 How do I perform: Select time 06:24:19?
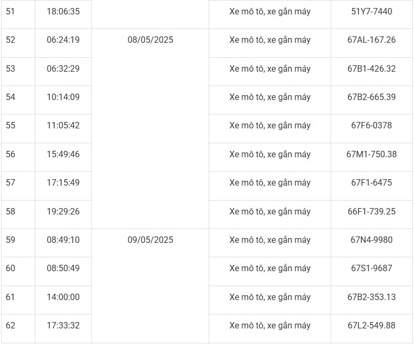(63, 40)
